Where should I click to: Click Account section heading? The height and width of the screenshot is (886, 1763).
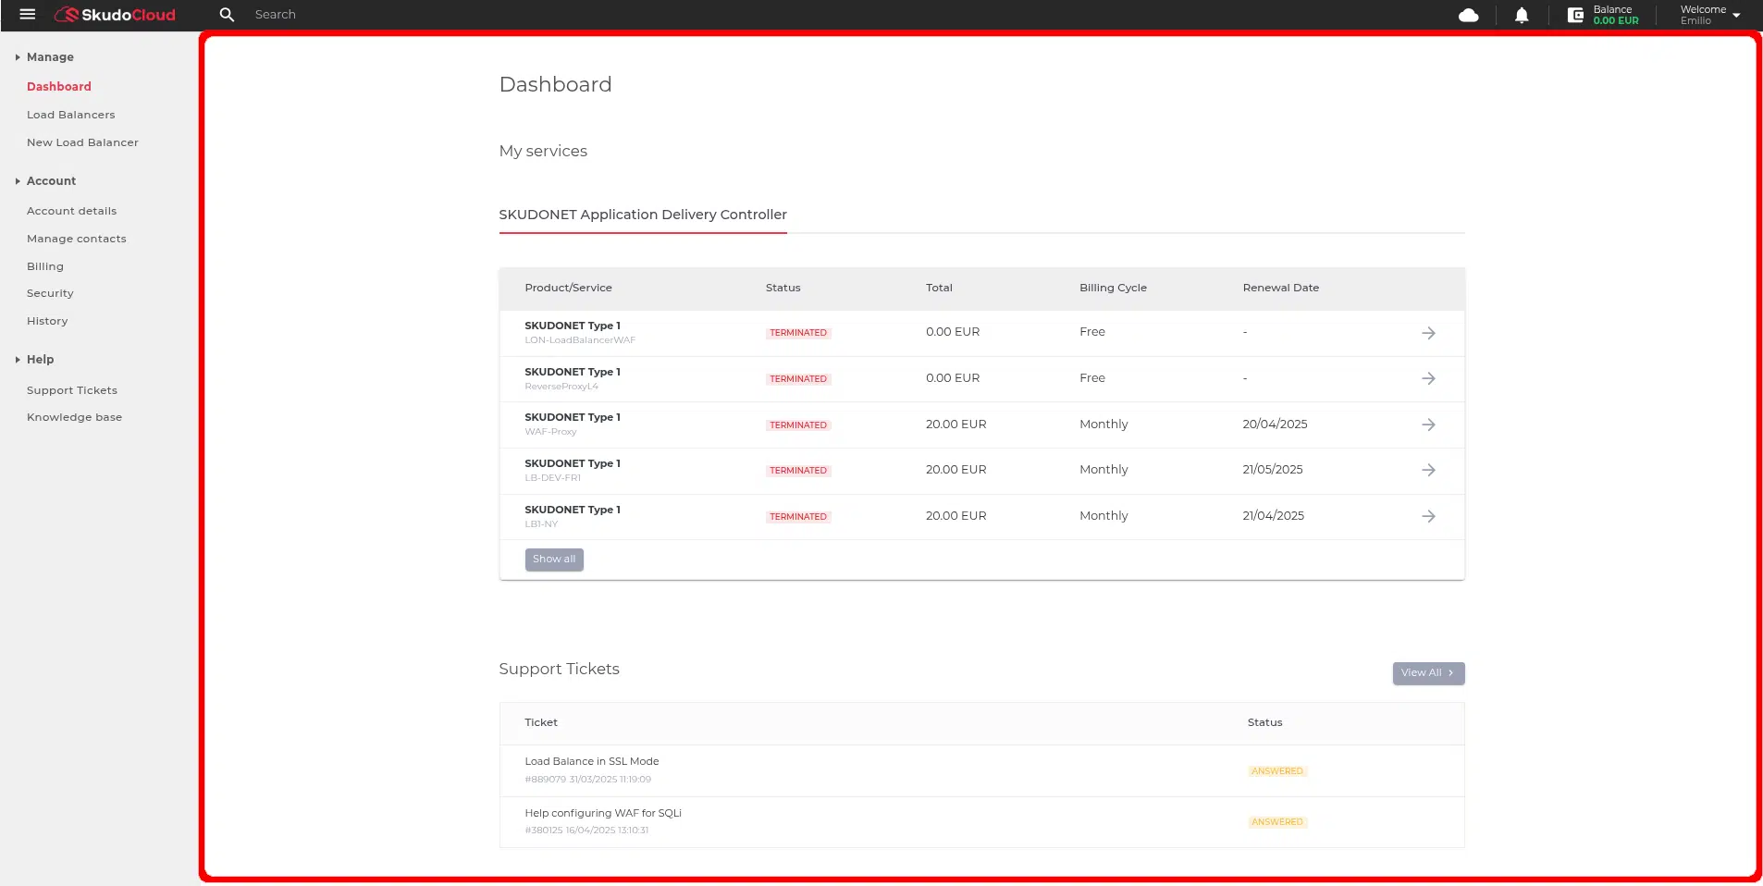51,181
